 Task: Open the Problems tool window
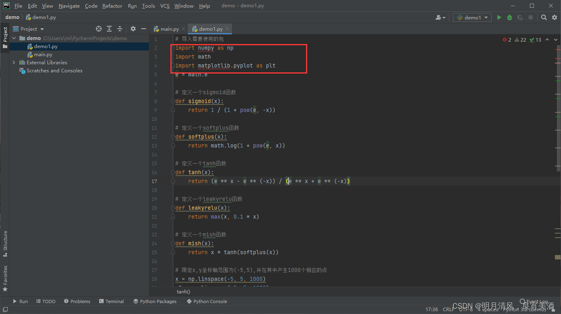[77, 301]
